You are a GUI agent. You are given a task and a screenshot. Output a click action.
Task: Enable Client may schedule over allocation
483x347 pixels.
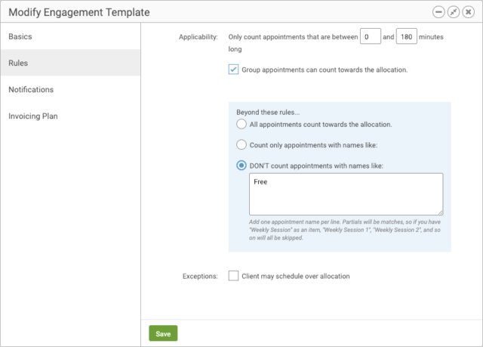pos(233,276)
